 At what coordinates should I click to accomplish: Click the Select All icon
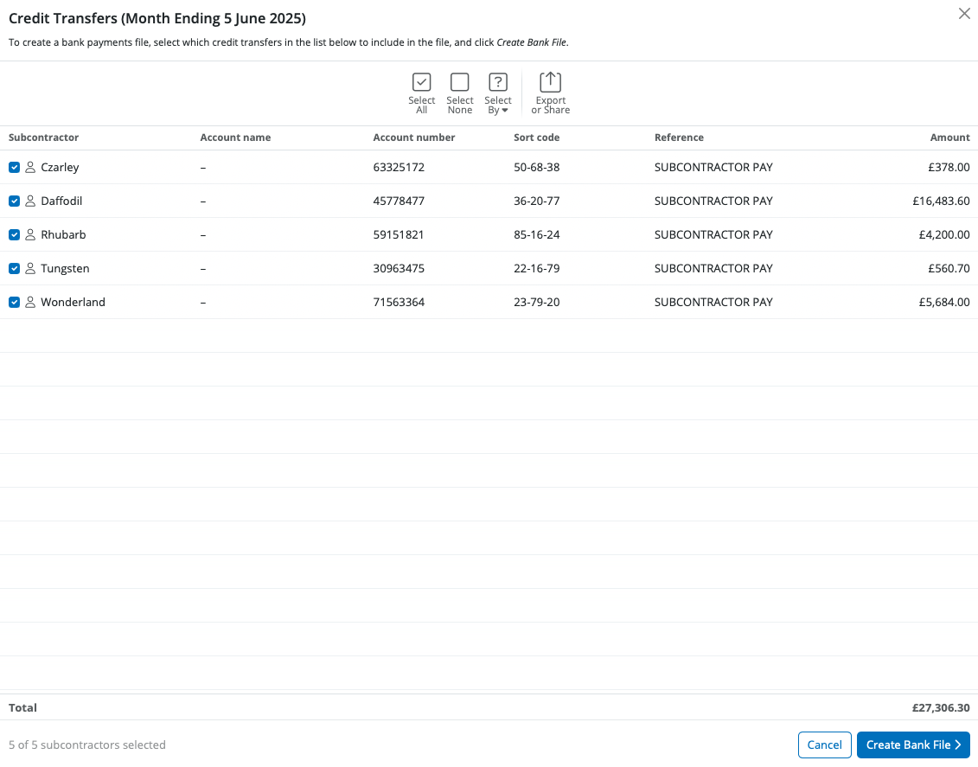point(421,83)
